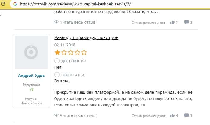This screenshot has width=210, height=125.
Task: Open Андрей Удов's avatar placeholder image
Action: [x=31, y=52]
